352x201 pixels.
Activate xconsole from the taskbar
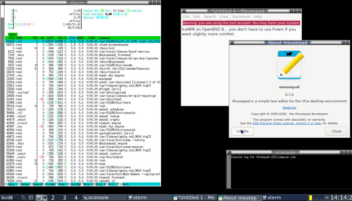[x=104, y=198]
